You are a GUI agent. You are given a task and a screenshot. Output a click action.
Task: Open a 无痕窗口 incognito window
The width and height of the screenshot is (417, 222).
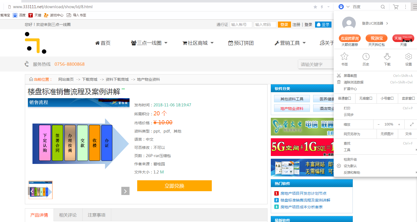click(366, 98)
